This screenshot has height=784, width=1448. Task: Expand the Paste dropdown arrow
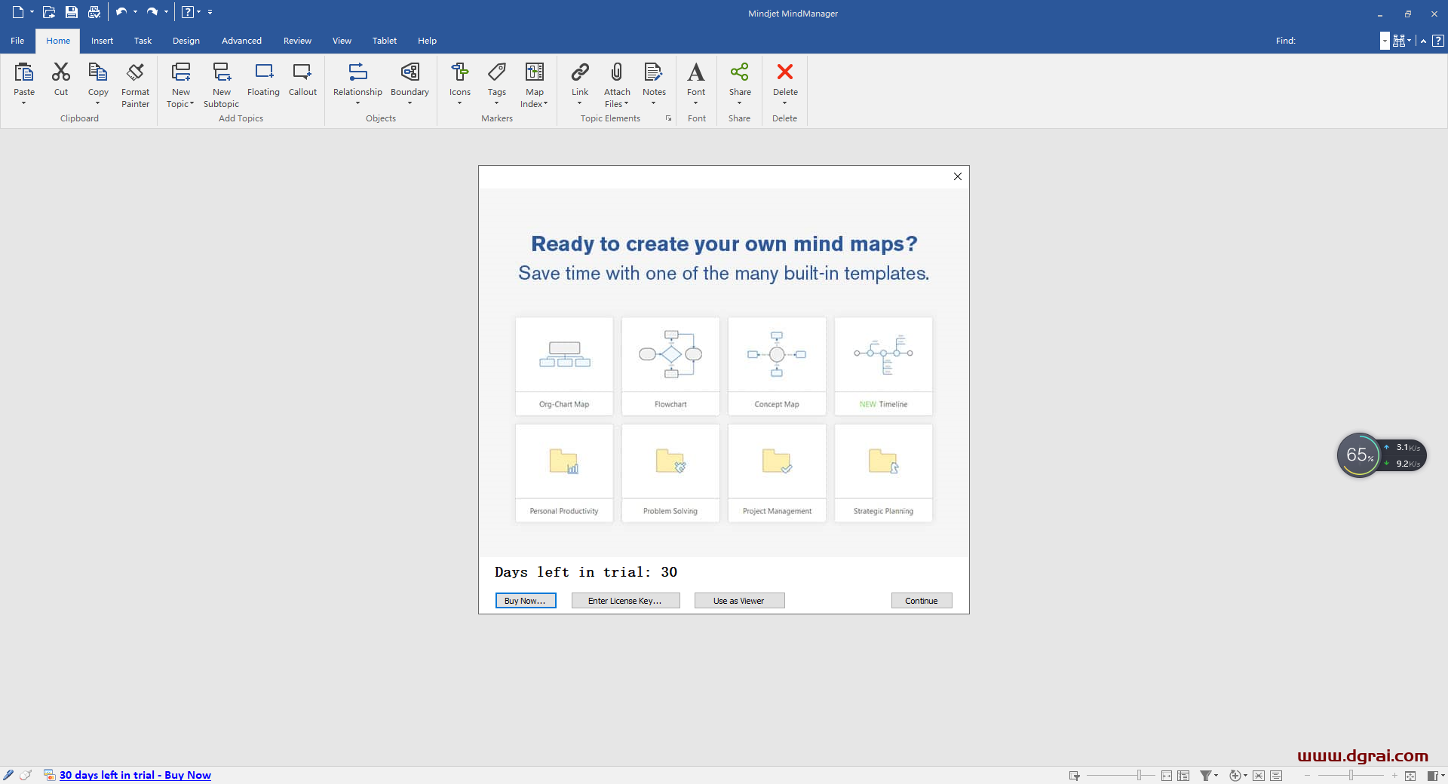24,103
